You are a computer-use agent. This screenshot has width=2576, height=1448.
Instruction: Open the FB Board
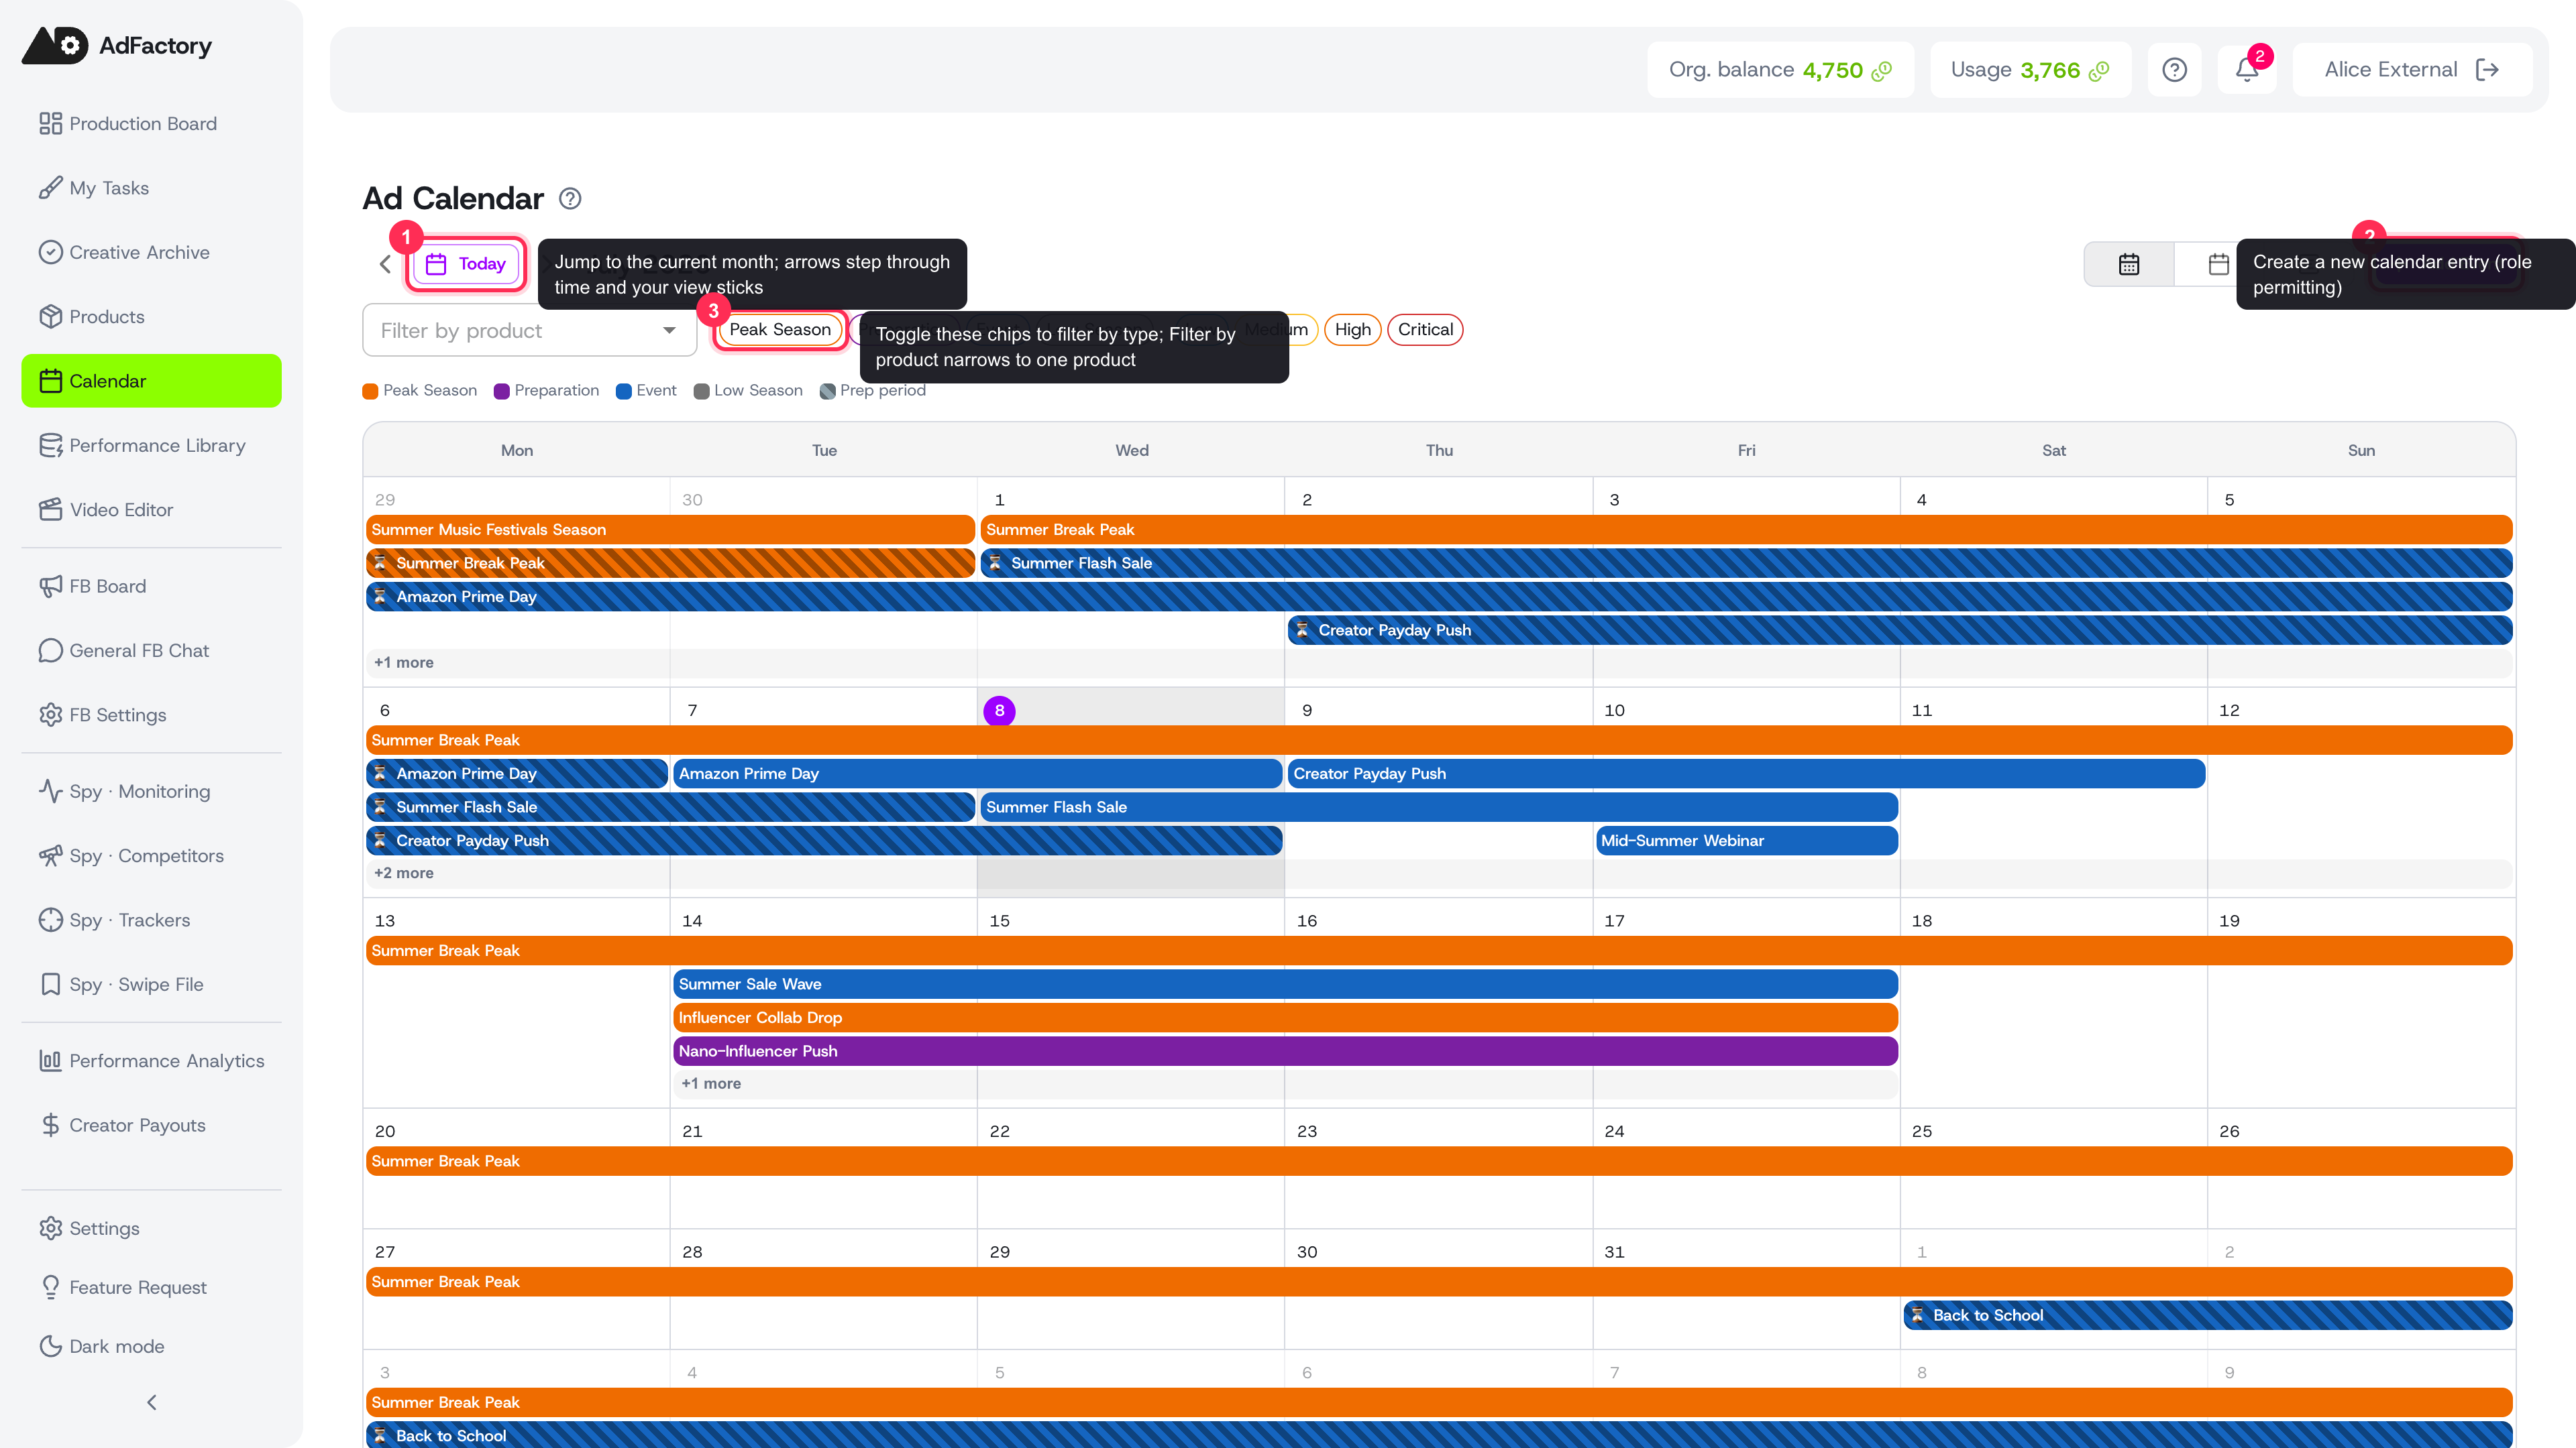(151, 587)
